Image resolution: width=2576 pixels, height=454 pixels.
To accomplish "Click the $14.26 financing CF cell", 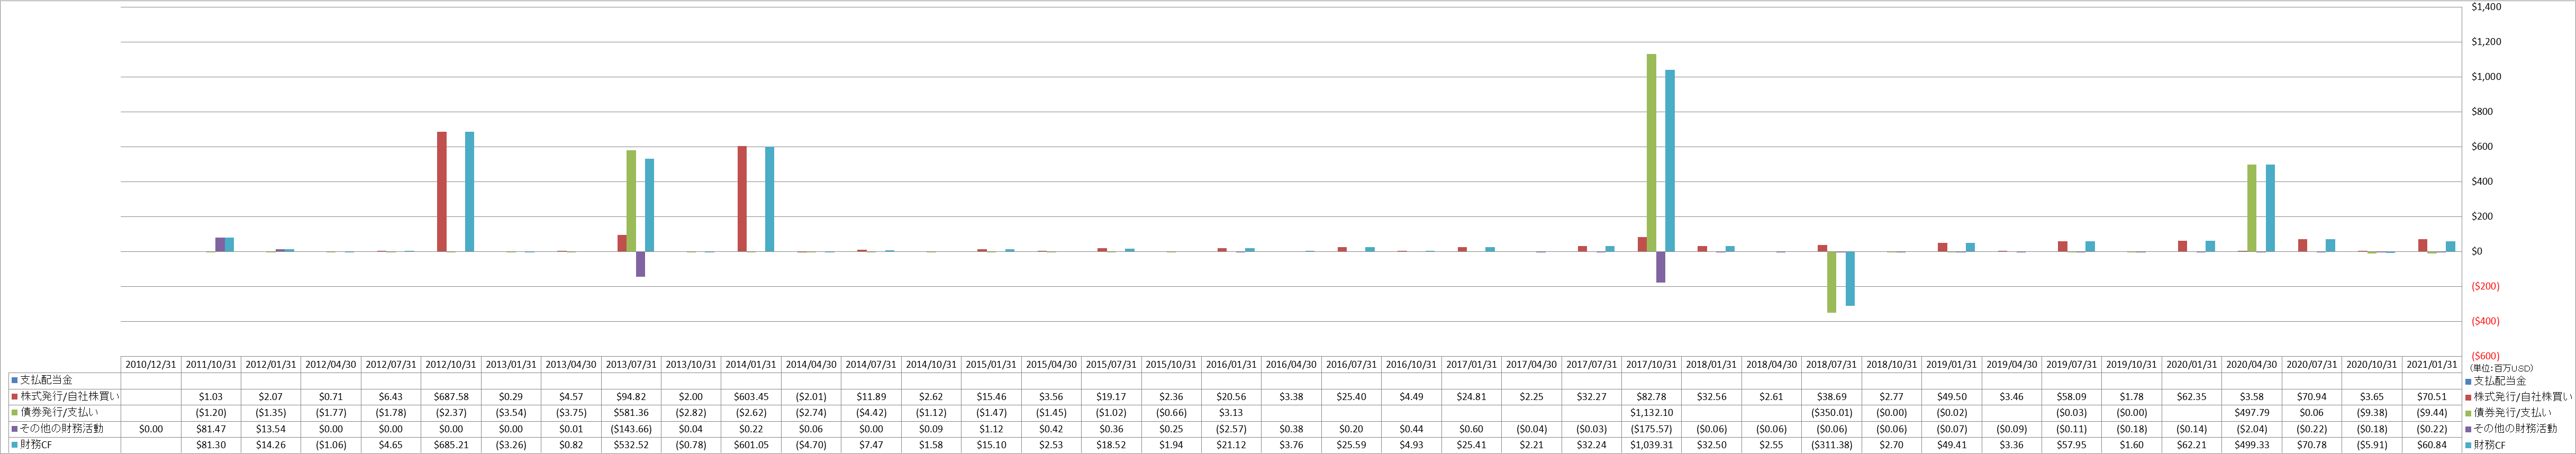I will (x=271, y=445).
